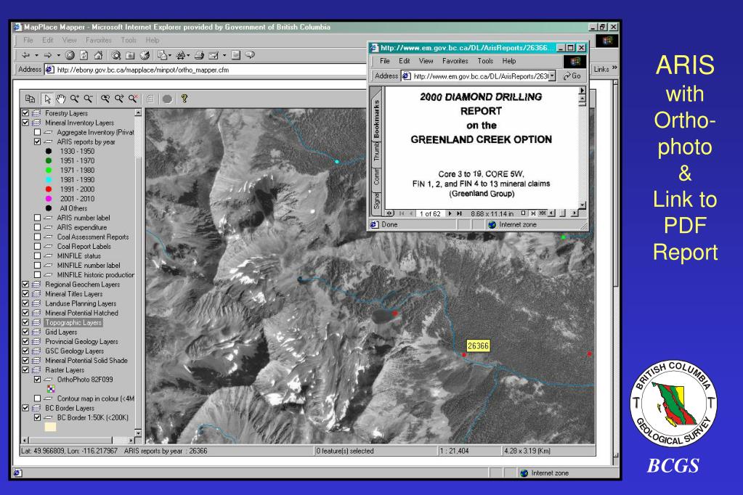Open address dropdown in the PDF window
This screenshot has height=495, width=743.
[x=552, y=75]
